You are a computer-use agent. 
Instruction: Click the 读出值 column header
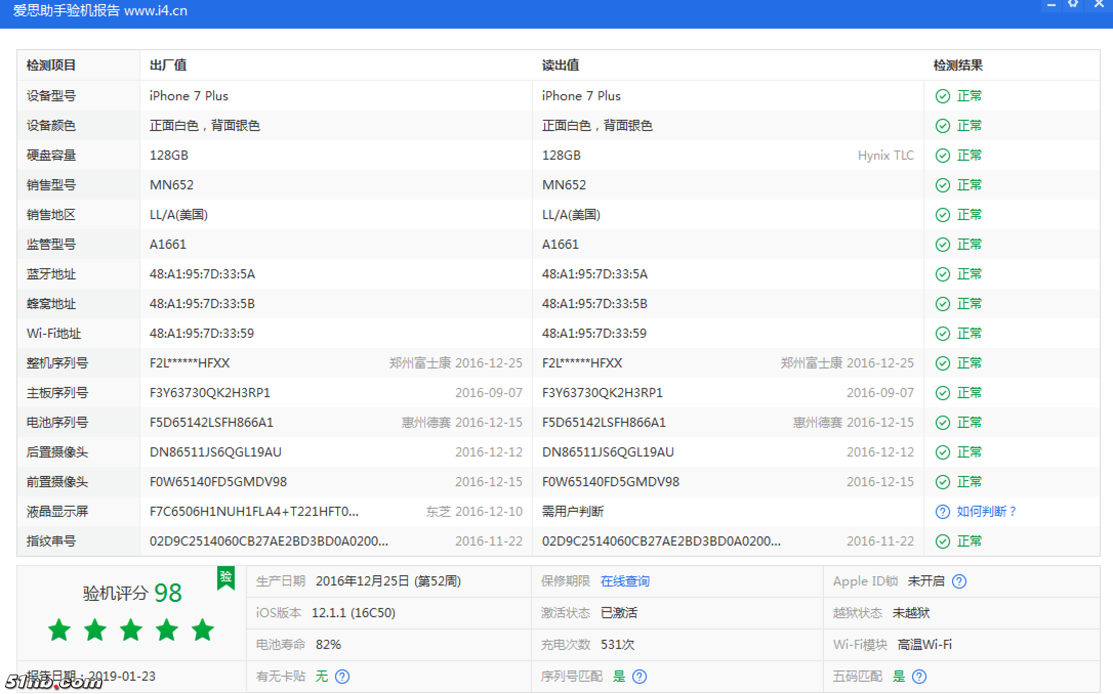click(560, 66)
